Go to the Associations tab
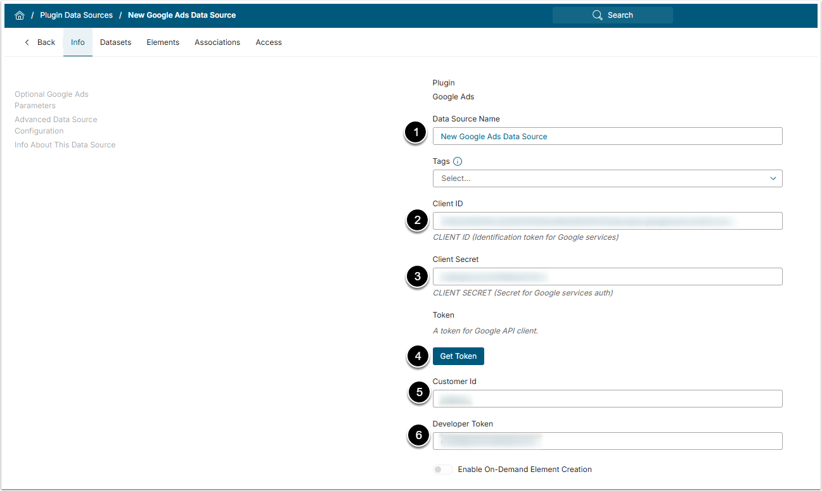 click(x=217, y=42)
